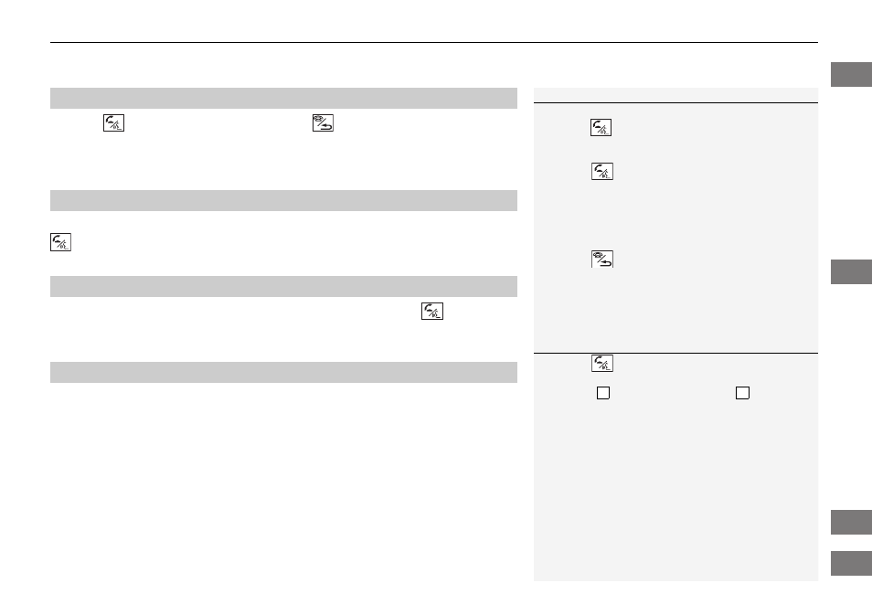Select the fourth gray section header bar

point(283,372)
